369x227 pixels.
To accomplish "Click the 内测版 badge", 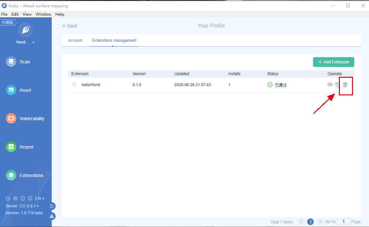I will [x=8, y=22].
